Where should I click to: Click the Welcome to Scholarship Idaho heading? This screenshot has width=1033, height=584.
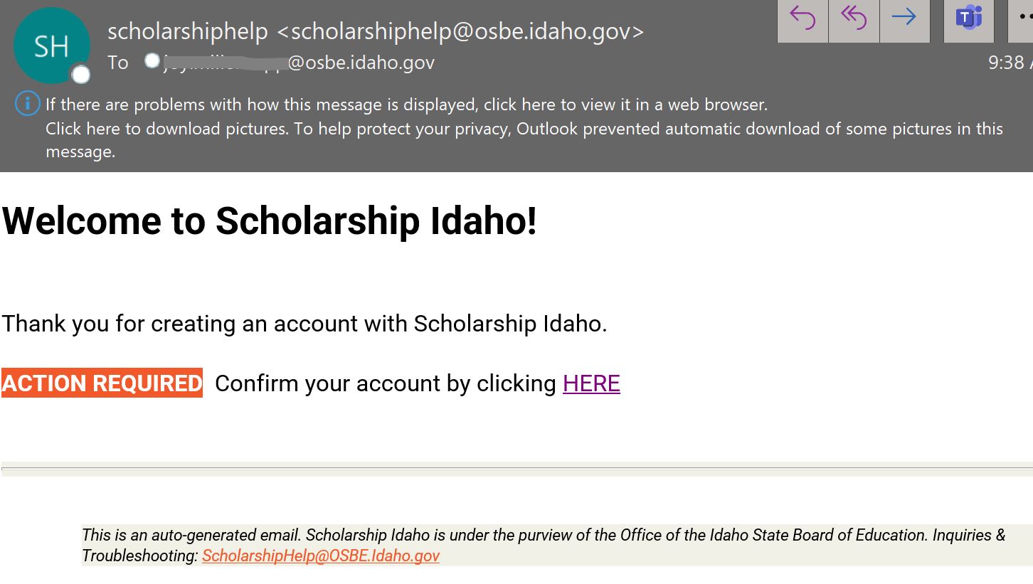269,221
